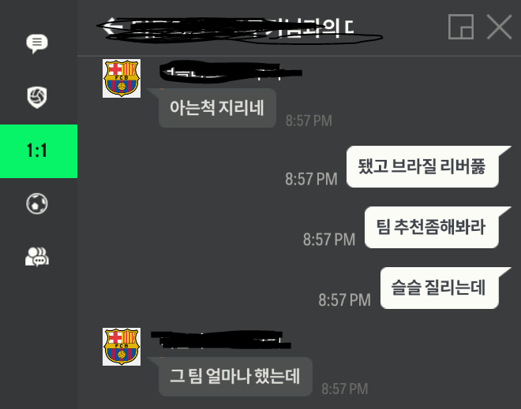This screenshot has height=409, width=521.
Task: Select the 1:1 chat tab
Action: (39, 151)
